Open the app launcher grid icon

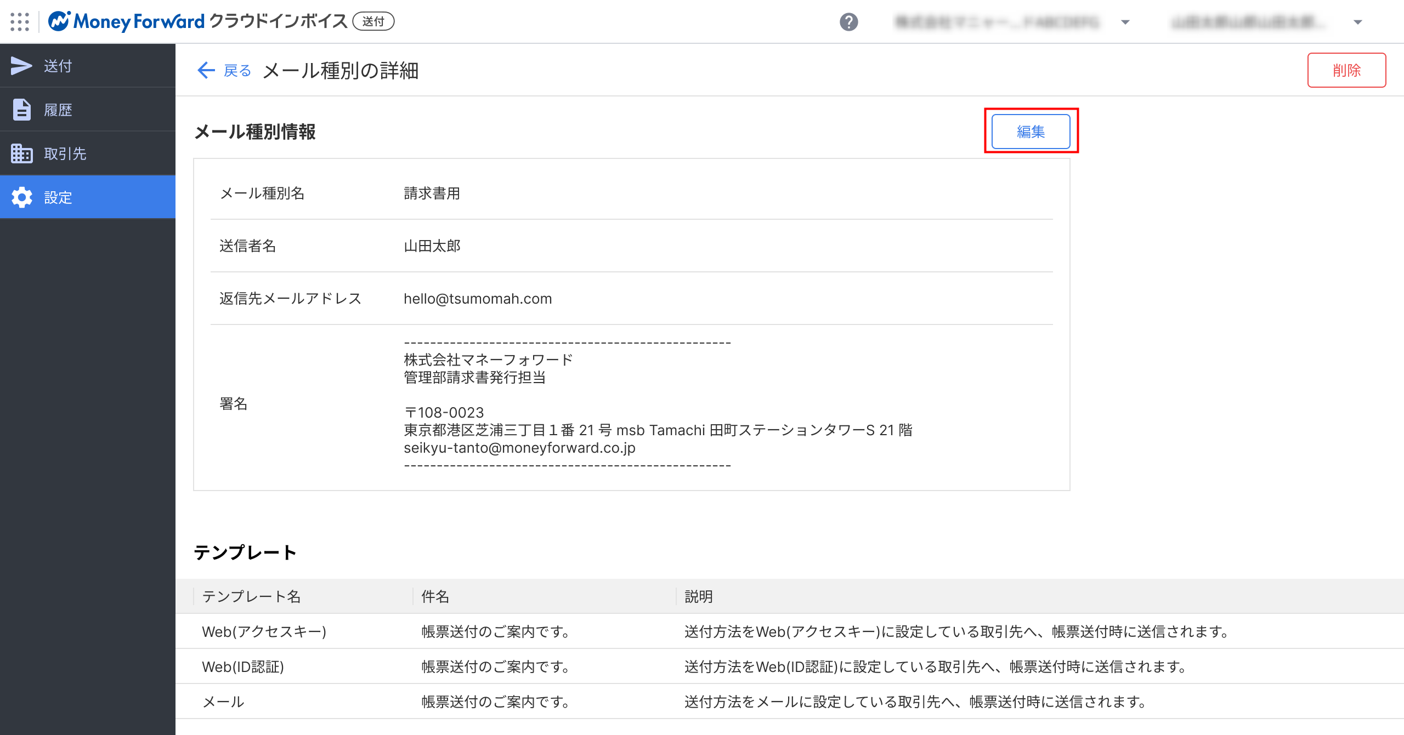[20, 21]
